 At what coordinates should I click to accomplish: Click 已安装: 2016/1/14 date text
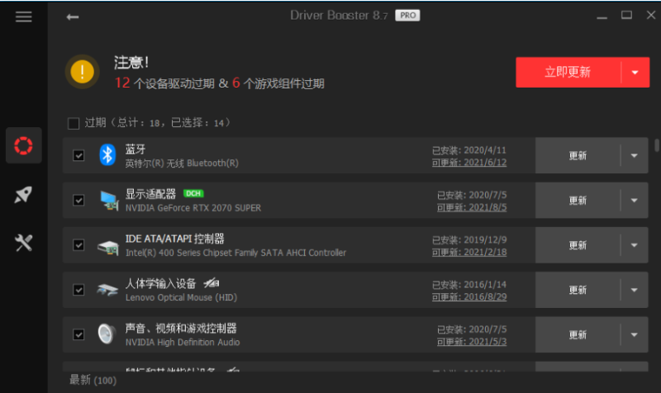pos(469,285)
